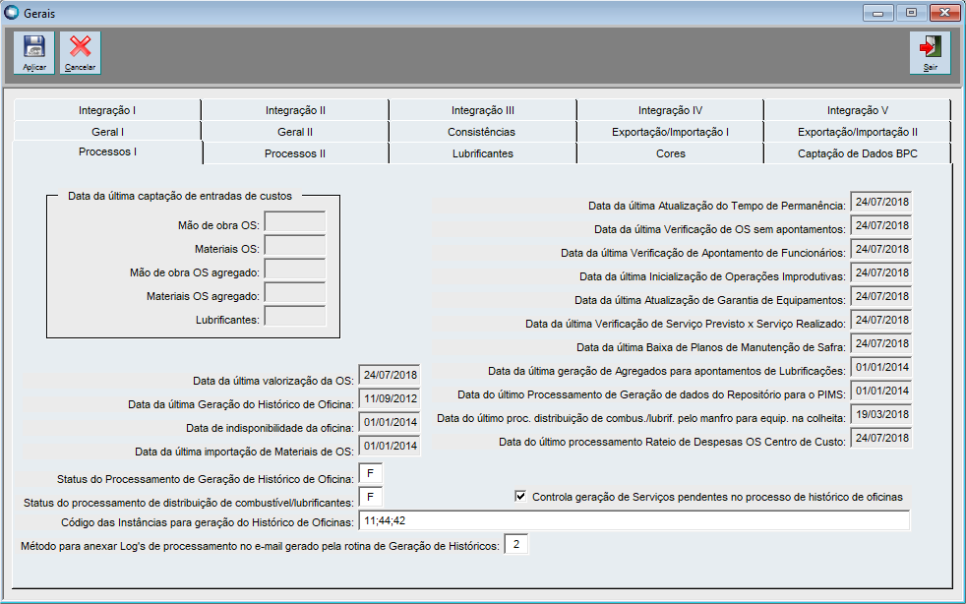Click Inicialização de Operações Improdutivas date

pos(881,273)
